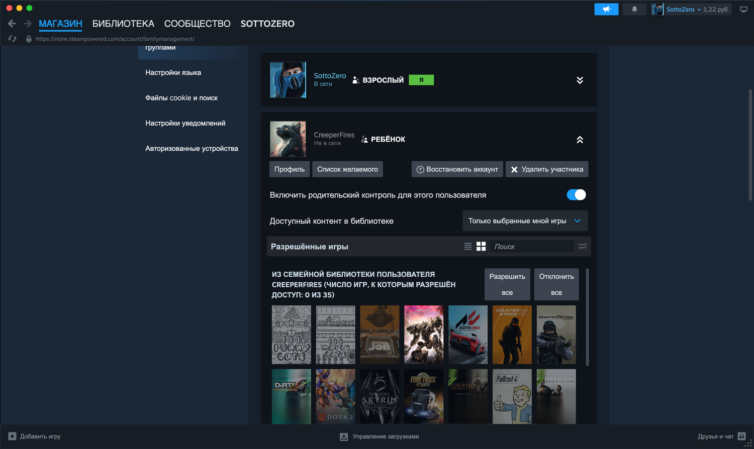754x449 pixels.
Task: Open Файлы cookie и поиск in the sidebar
Action: point(181,98)
